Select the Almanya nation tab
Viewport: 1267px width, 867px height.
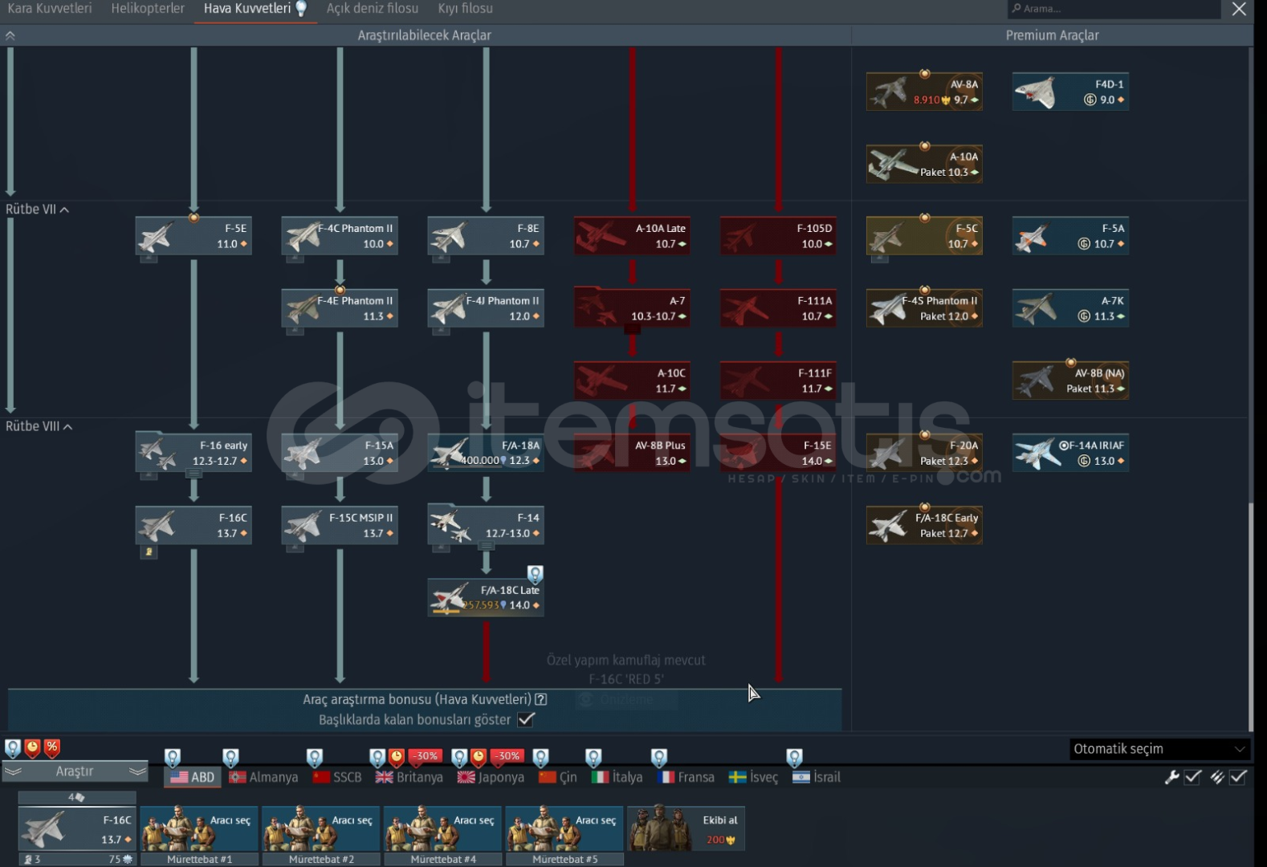pos(263,777)
